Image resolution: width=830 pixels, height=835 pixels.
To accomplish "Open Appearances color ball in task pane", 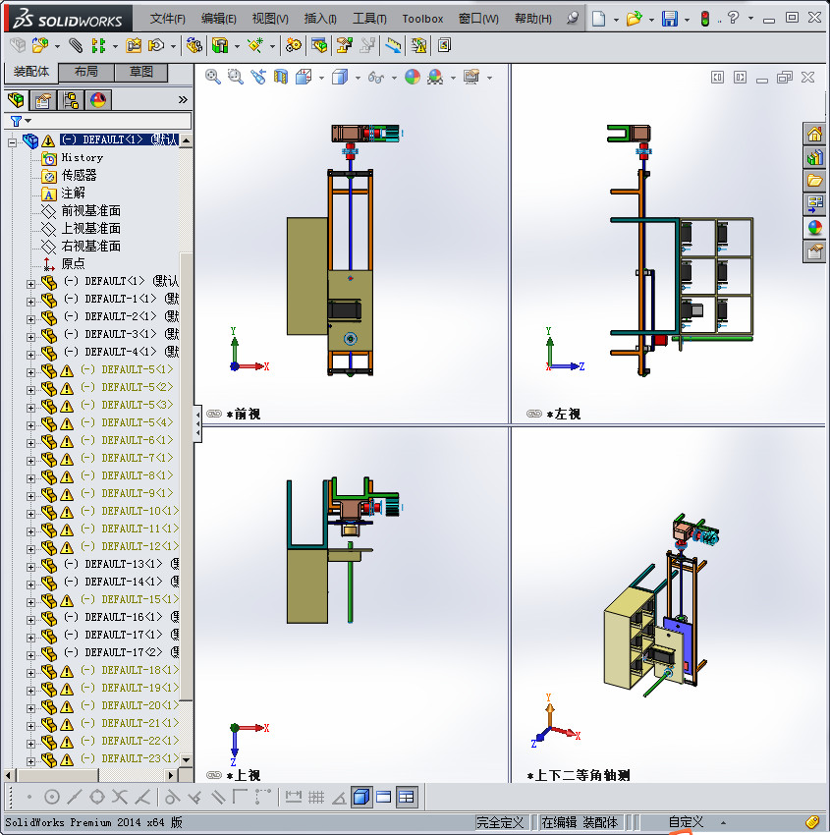I will 814,227.
